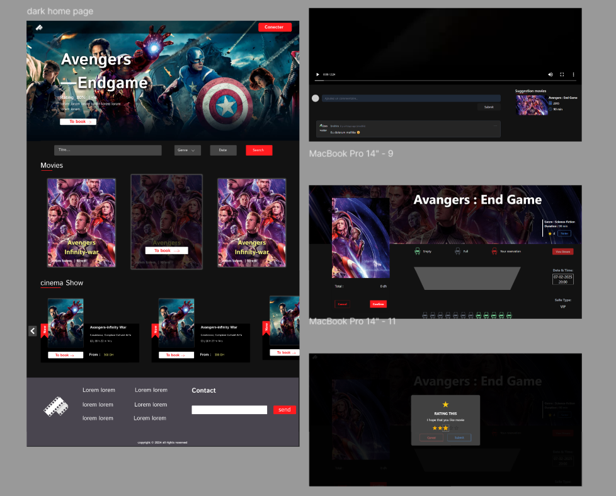Click the Noter button beside the rating
616x496 pixels.
564,233
